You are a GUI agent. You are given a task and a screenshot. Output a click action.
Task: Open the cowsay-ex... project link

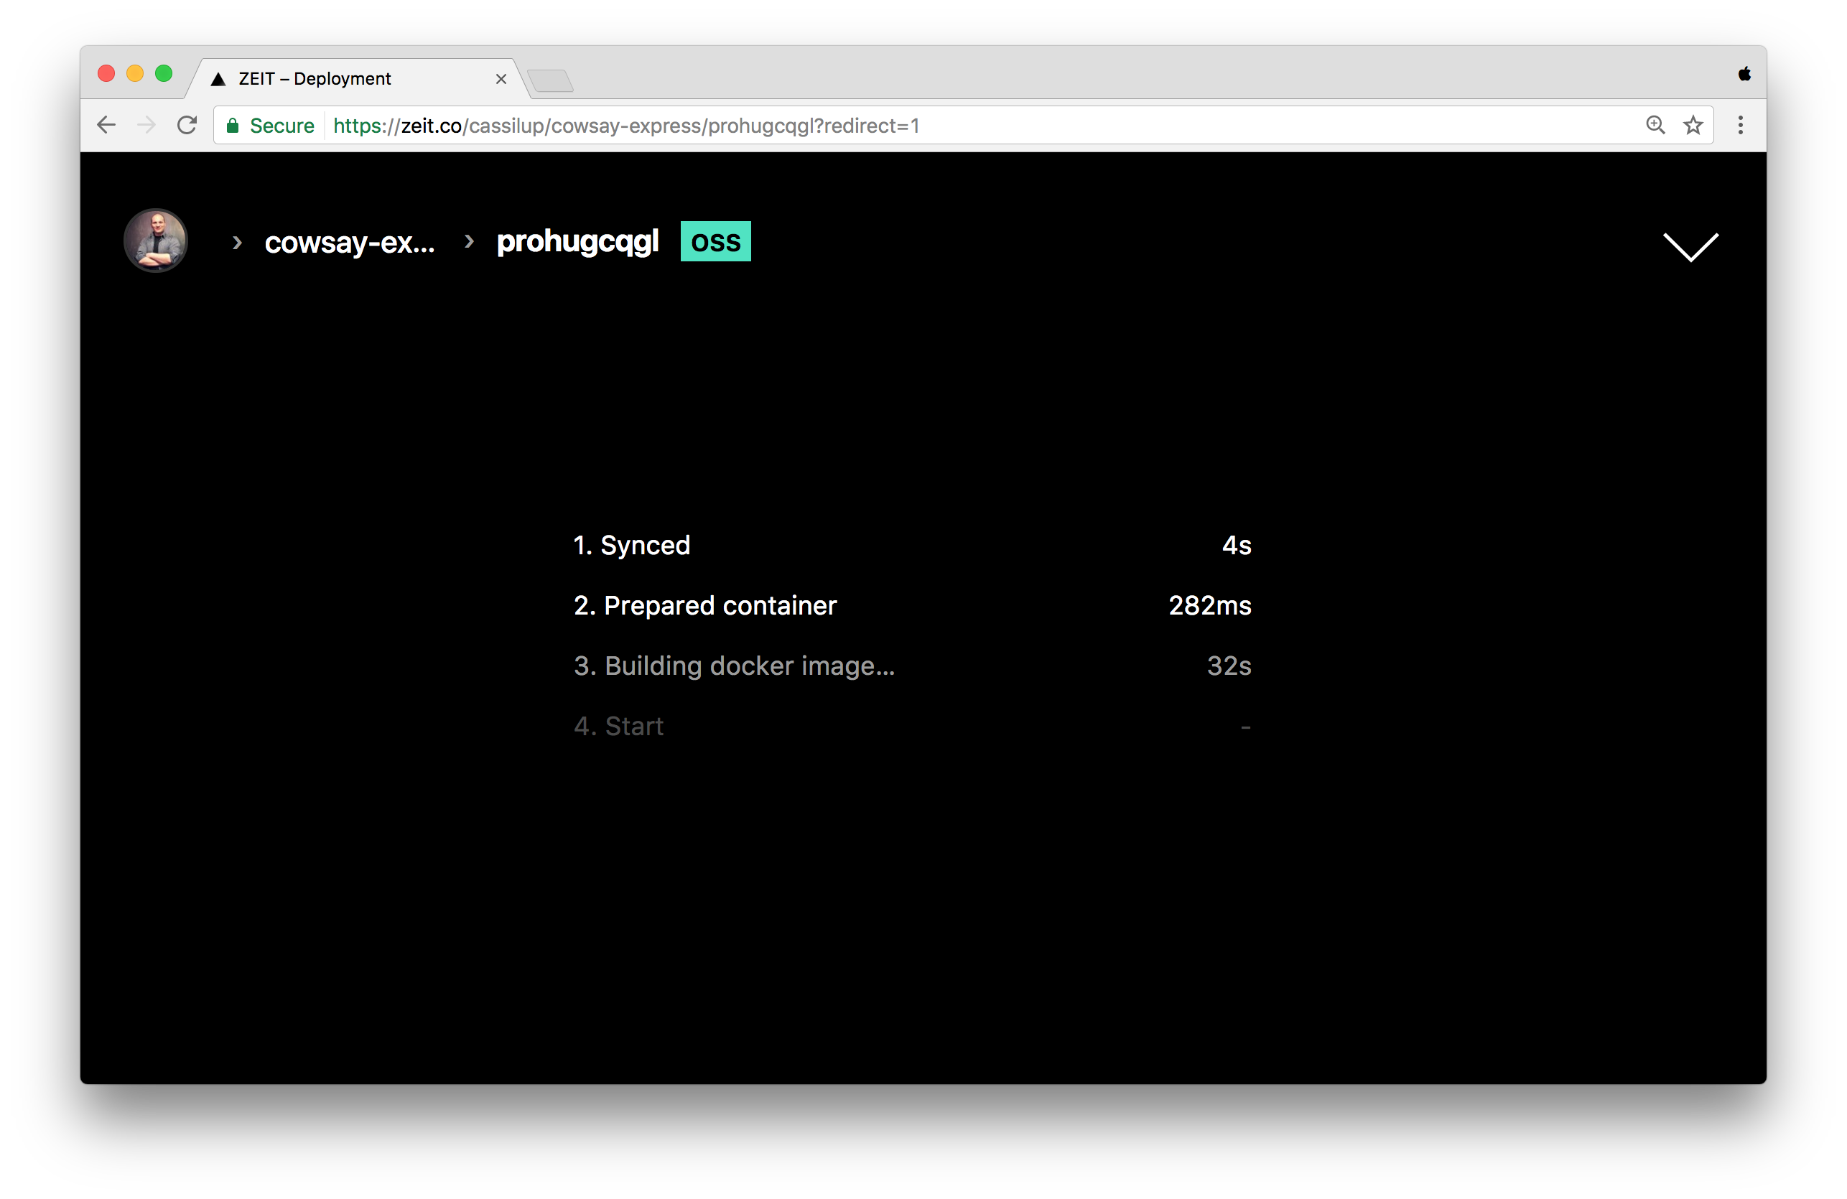[349, 243]
